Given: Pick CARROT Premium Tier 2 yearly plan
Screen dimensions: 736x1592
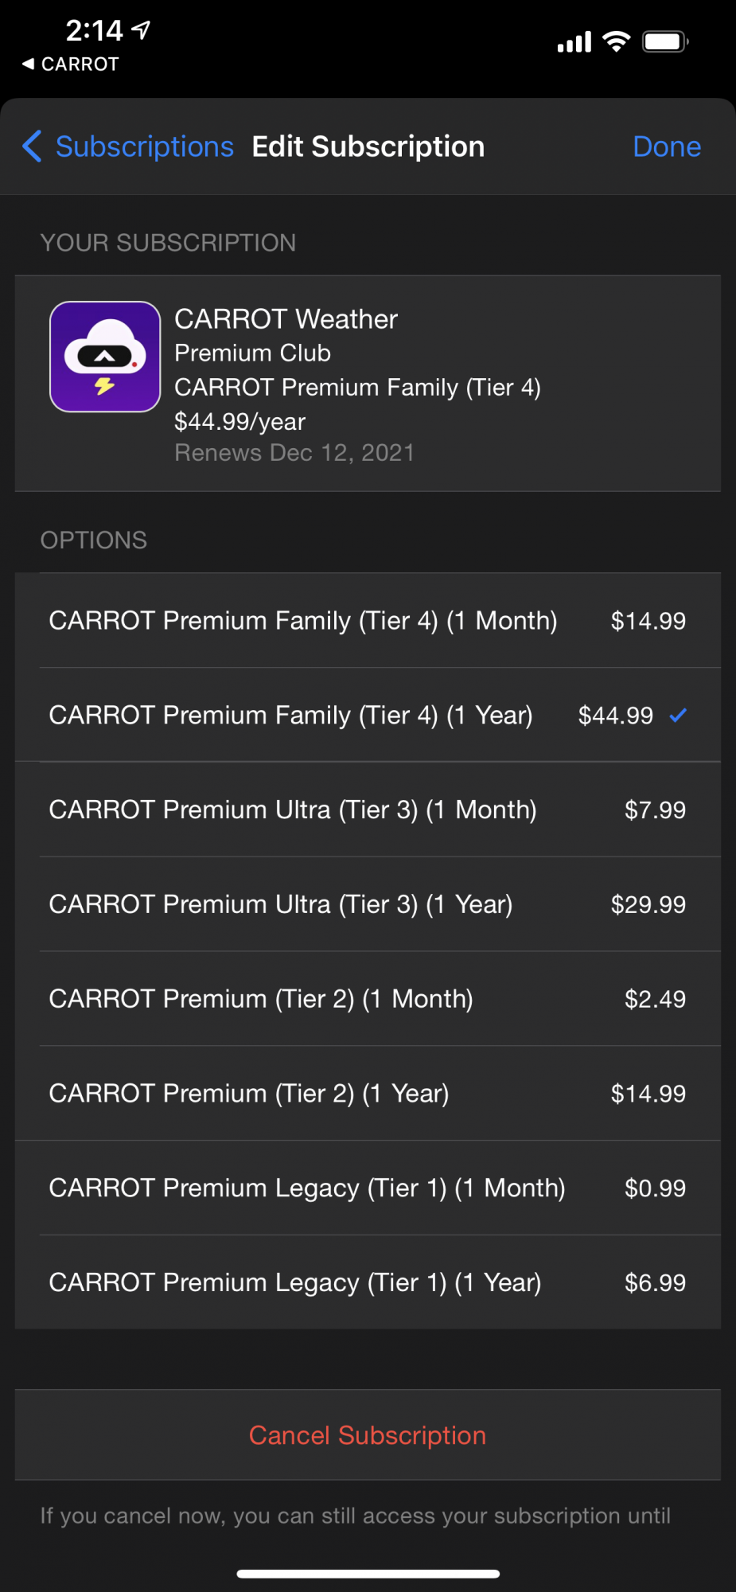Looking at the screenshot, I should click(368, 1093).
